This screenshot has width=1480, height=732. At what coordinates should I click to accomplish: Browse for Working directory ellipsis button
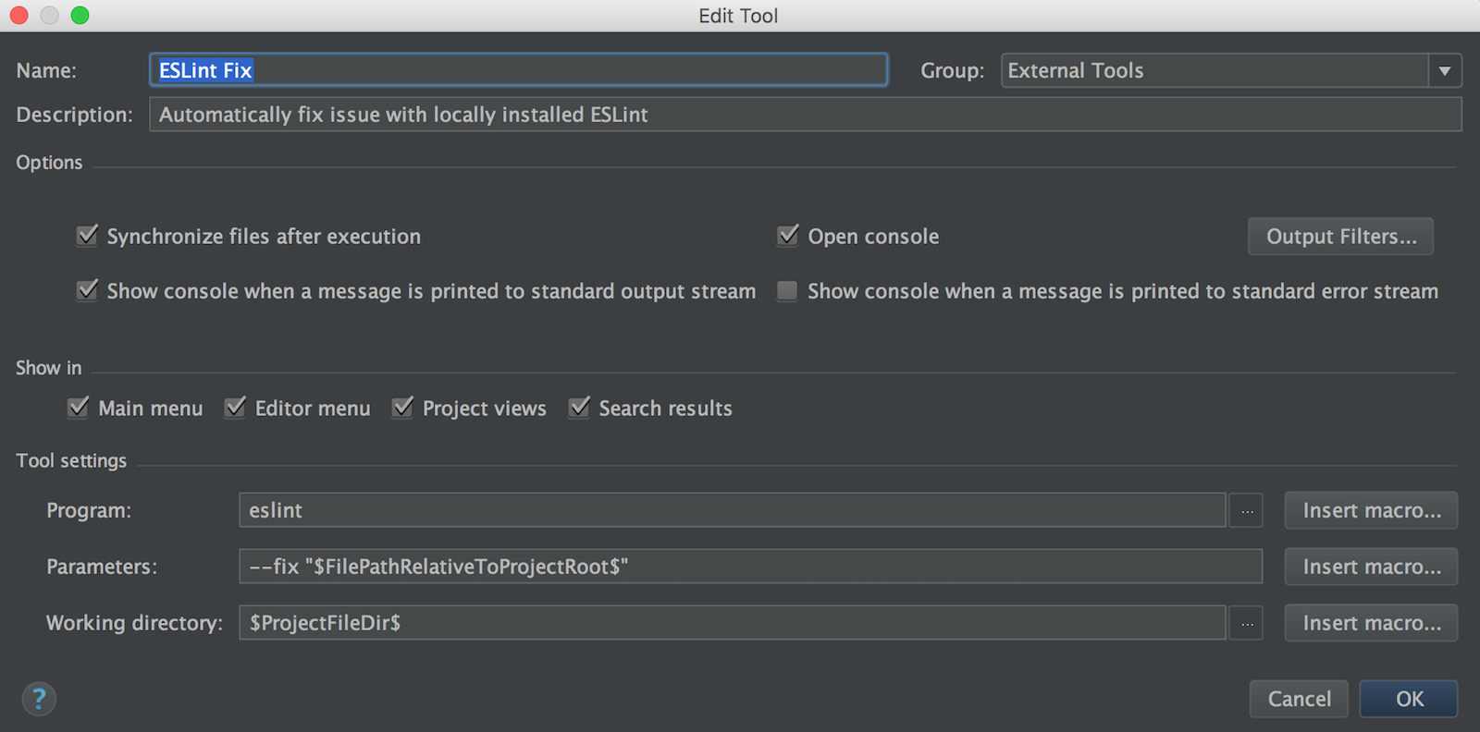pos(1247,623)
